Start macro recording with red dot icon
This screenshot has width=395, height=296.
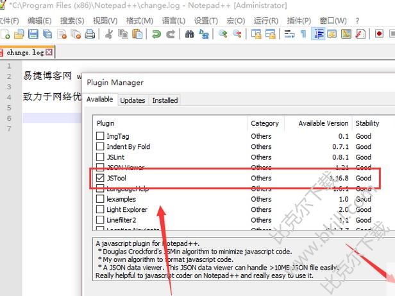[x=379, y=34]
